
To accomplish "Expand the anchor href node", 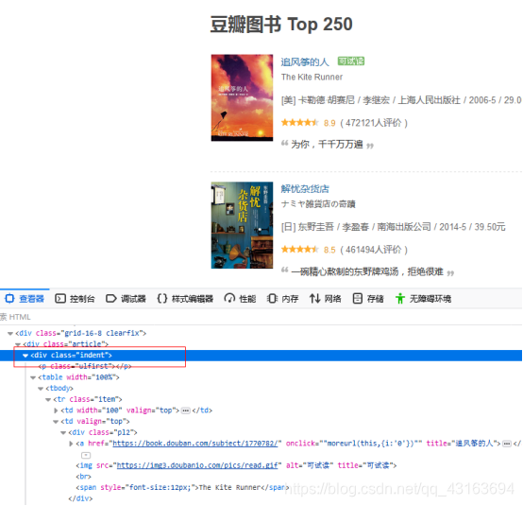I will point(71,444).
